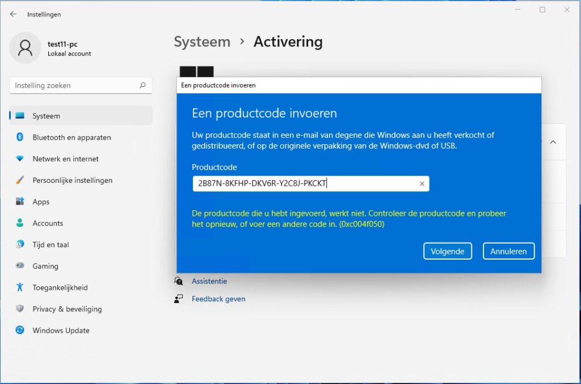Screen dimensions: 581x384
Task: Open Bluetooth en apparaten settings icon
Action: click(x=20, y=137)
